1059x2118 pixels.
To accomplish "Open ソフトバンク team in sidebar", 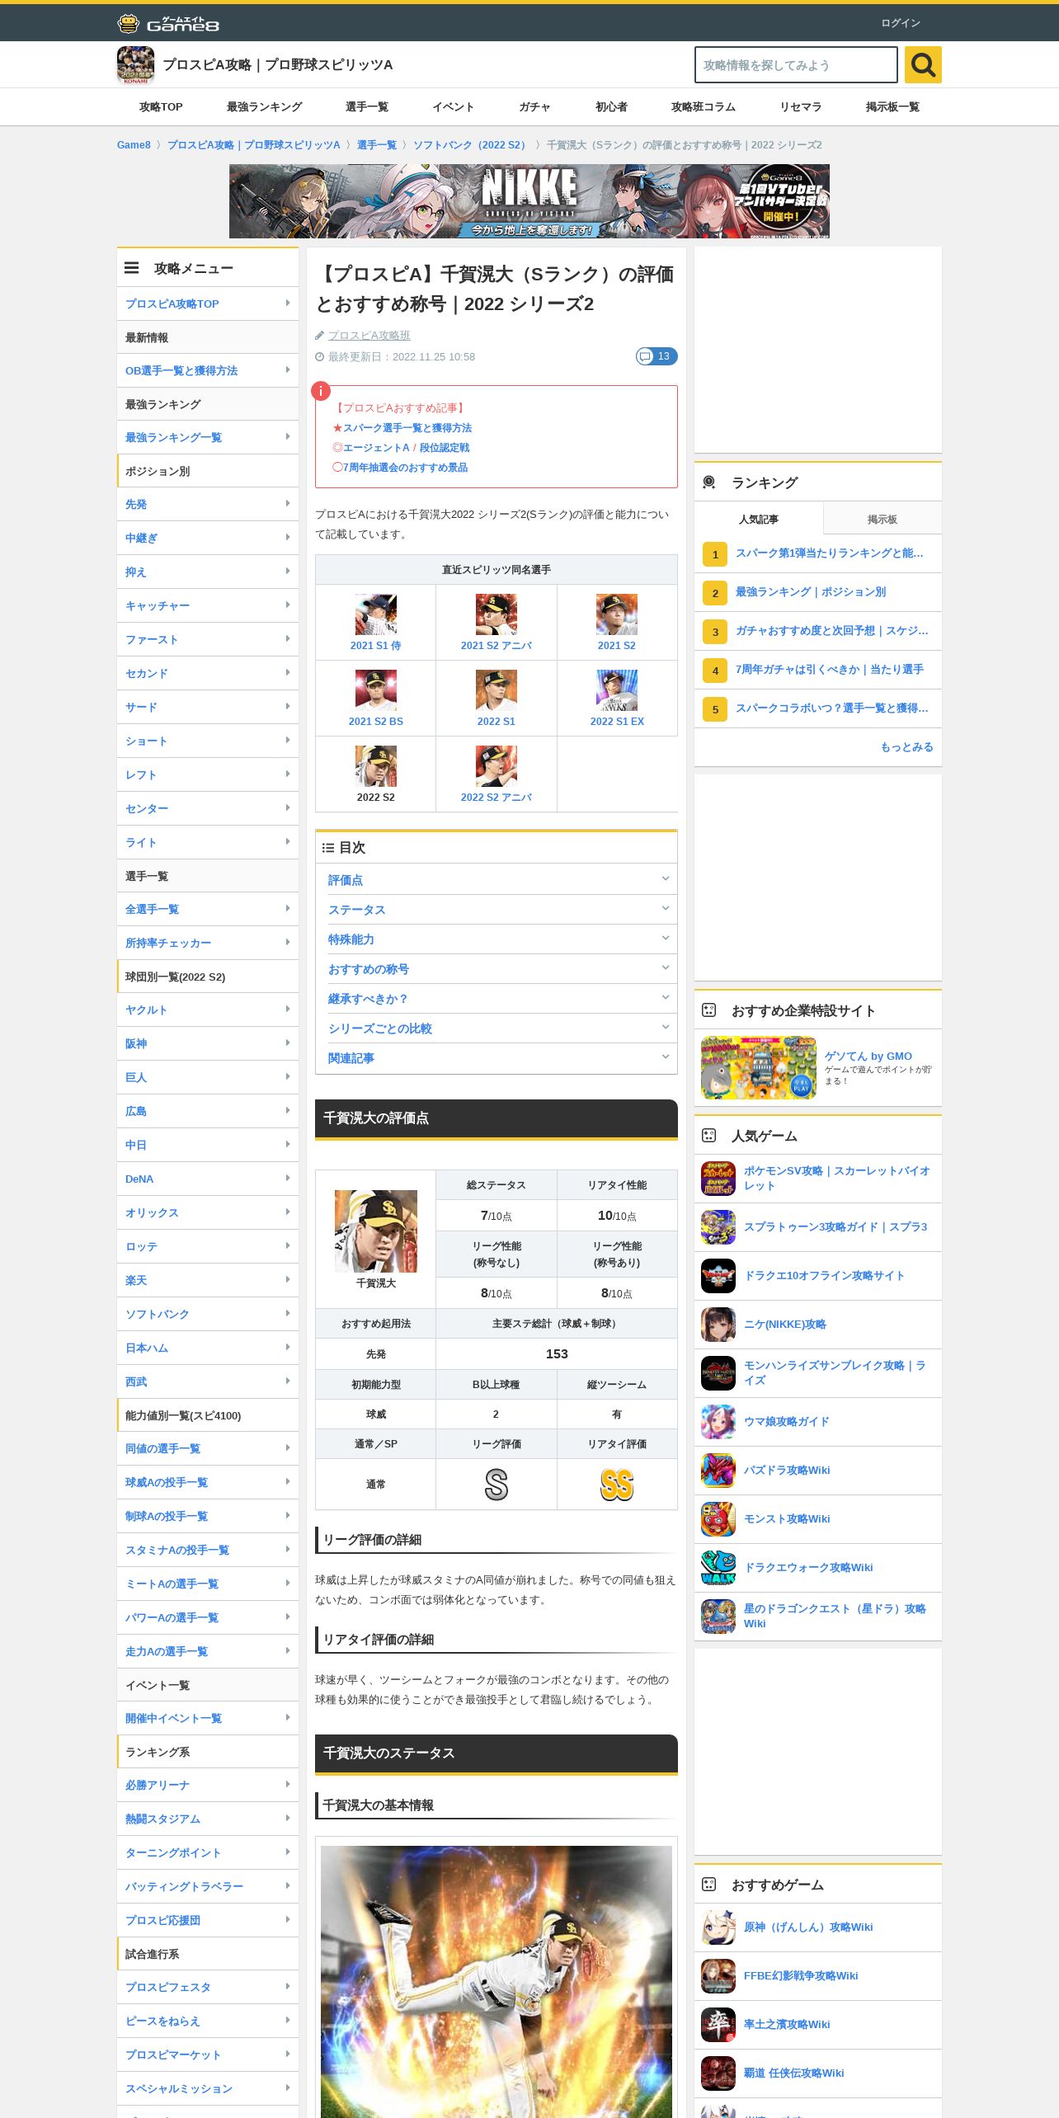I will tap(208, 1314).
